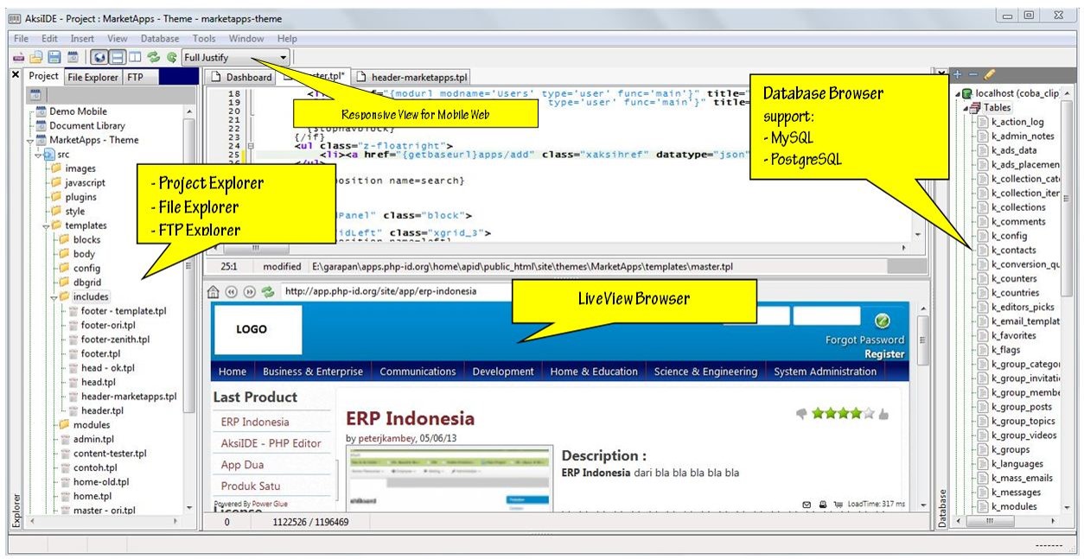Click the email envelope icon near LoadTime

click(x=806, y=504)
